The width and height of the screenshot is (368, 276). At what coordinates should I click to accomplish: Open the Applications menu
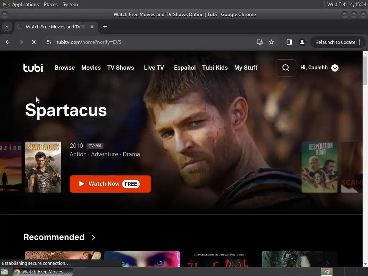[x=26, y=4]
